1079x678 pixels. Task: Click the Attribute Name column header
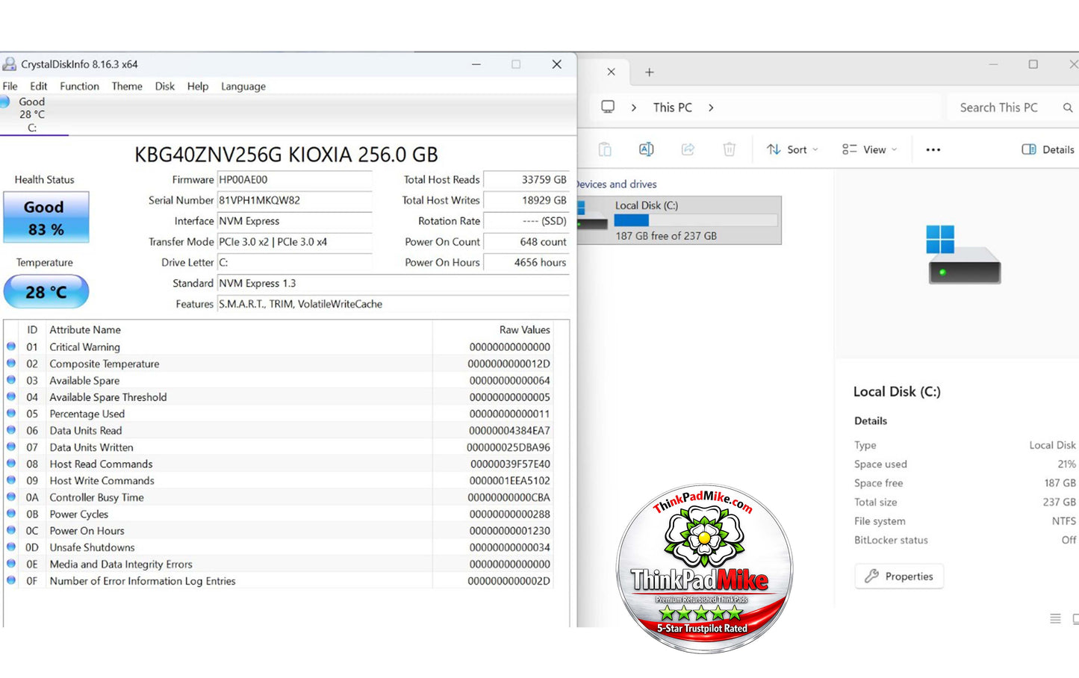(x=85, y=330)
